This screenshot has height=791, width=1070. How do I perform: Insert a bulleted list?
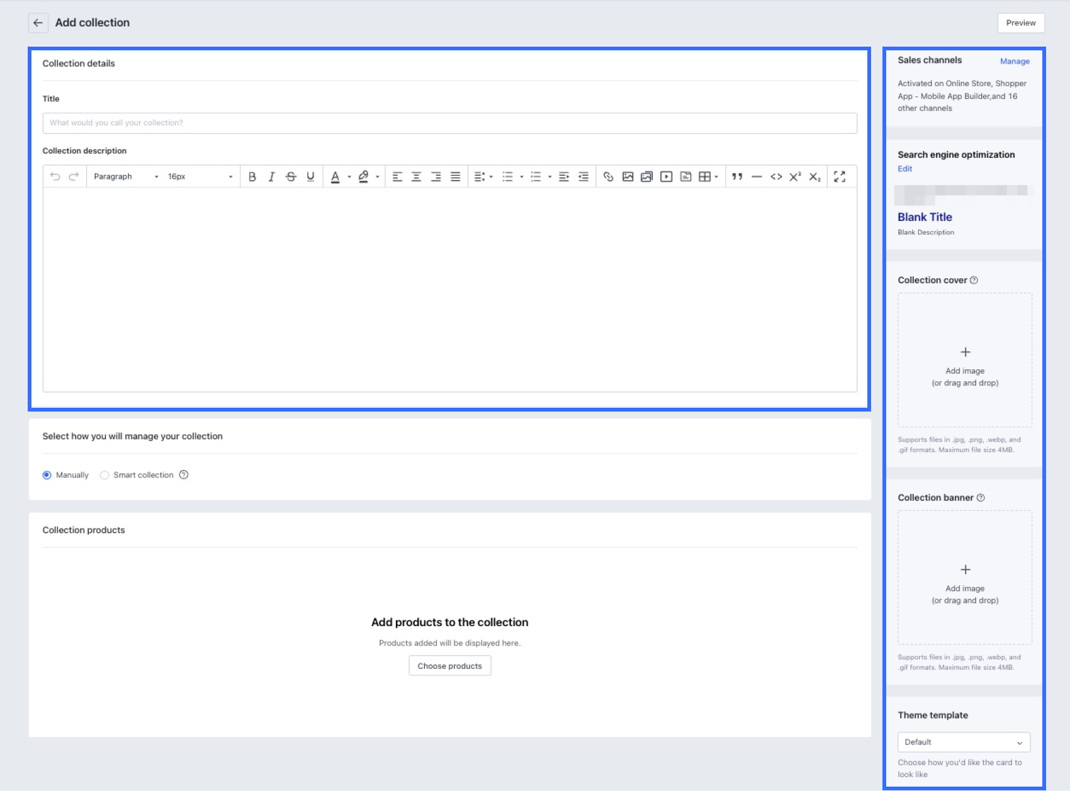(x=507, y=177)
